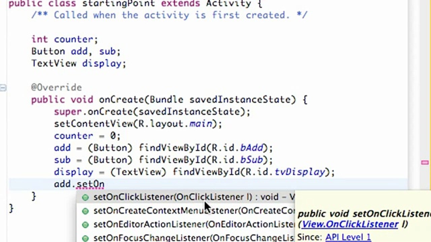Viewport: 431px width, 242px height.
Task: Collapse the onCreate method fold marker
Action: point(3,88)
